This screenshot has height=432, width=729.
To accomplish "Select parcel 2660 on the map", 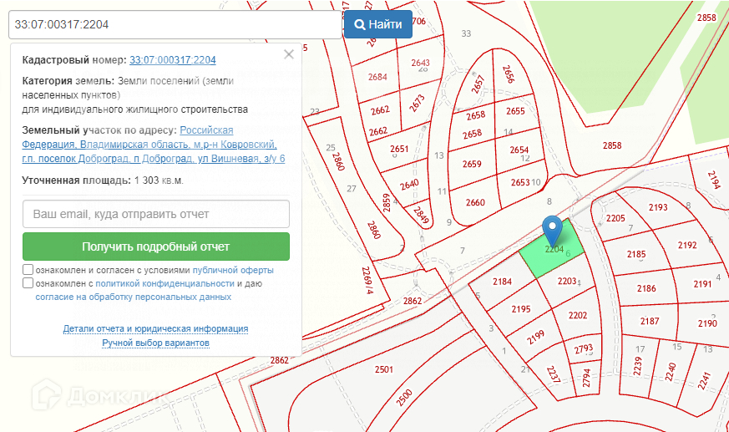I will tap(474, 203).
